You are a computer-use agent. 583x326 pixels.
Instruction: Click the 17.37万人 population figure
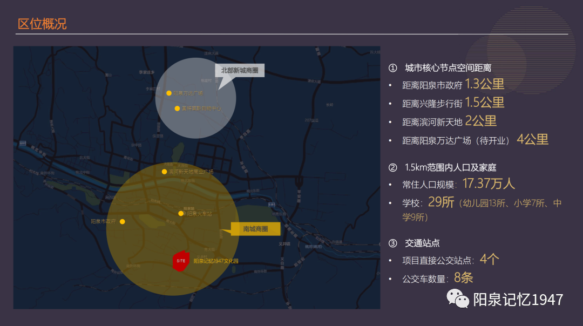point(489,184)
